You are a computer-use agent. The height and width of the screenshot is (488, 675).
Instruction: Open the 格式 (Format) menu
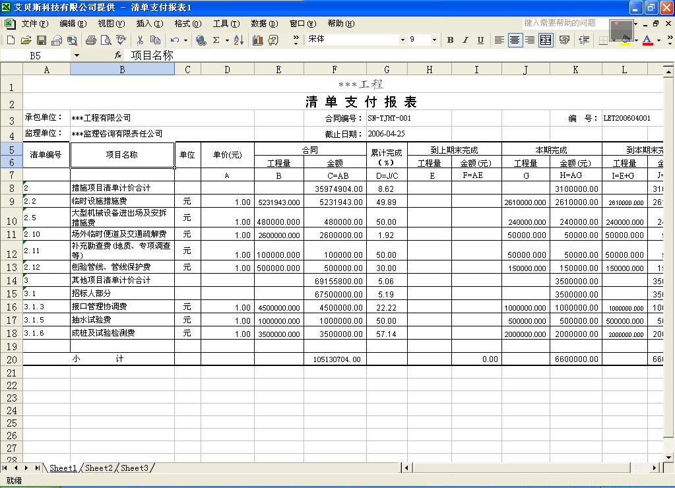[187, 24]
